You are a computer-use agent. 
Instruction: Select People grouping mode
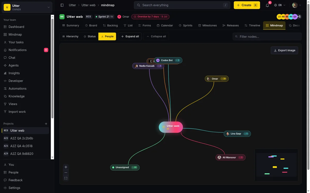107,37
